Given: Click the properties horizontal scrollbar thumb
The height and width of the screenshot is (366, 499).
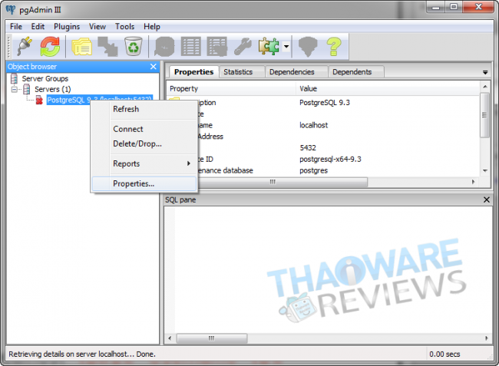Looking at the screenshot, I should tap(273, 182).
